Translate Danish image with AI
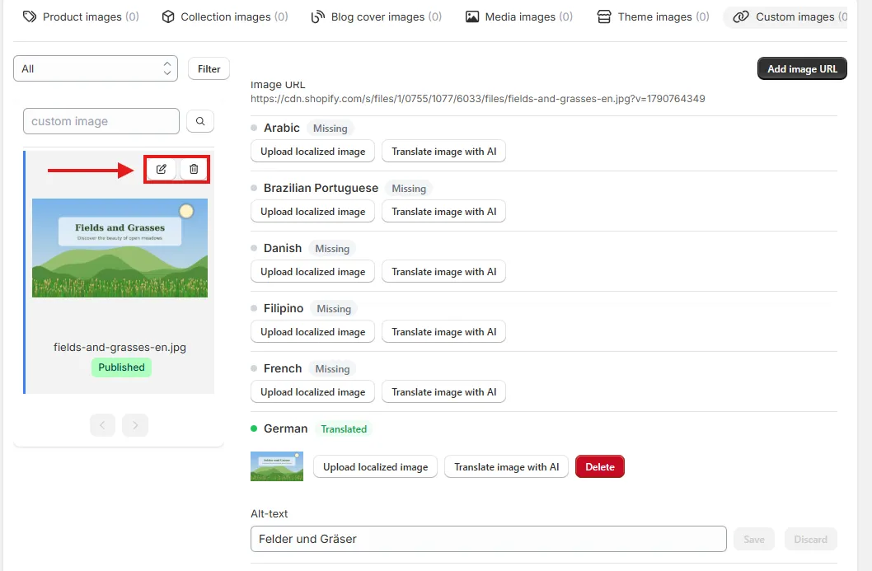The image size is (872, 571). [443, 271]
